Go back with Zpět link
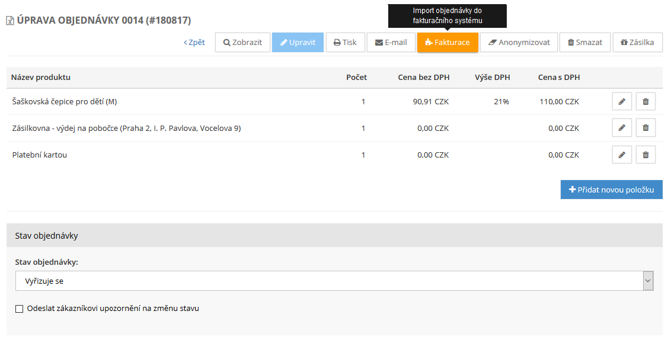The height and width of the screenshot is (340, 668). [x=194, y=43]
